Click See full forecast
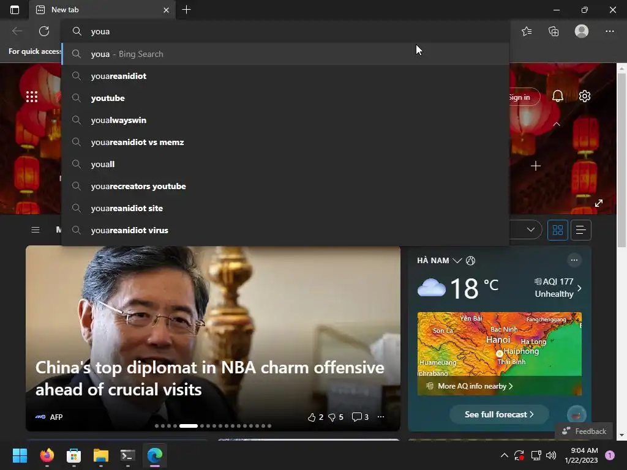This screenshot has width=627, height=470. [499, 414]
